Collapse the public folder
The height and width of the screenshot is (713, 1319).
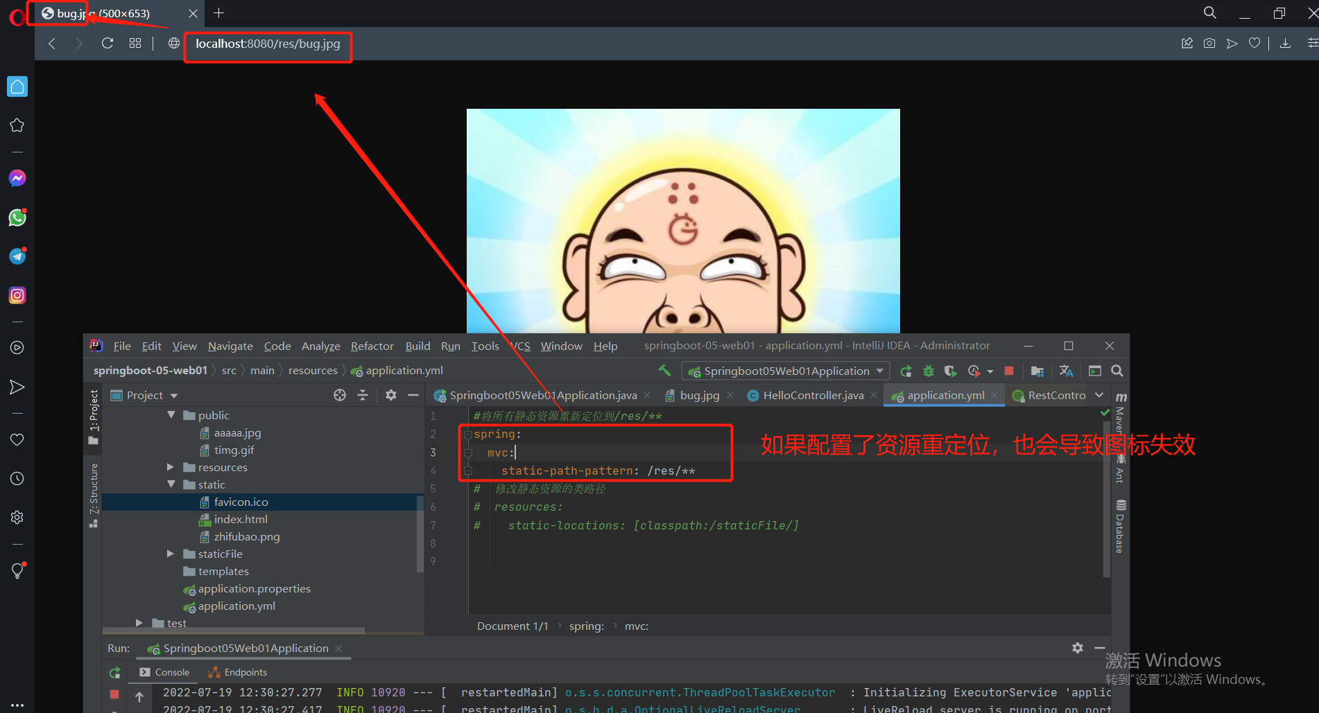[171, 415]
